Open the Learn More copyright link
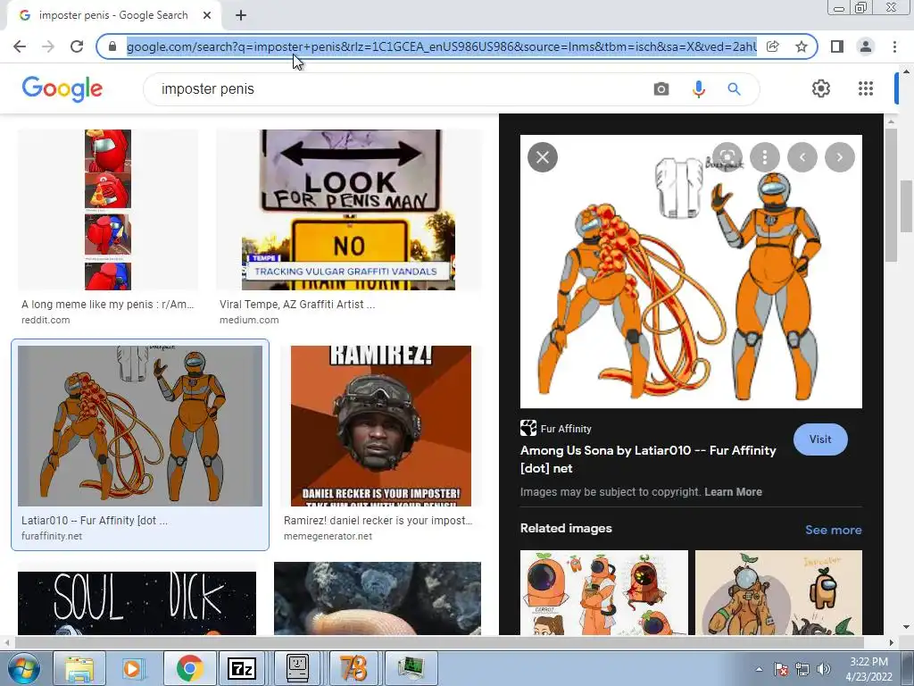The image size is (914, 686). click(x=733, y=492)
